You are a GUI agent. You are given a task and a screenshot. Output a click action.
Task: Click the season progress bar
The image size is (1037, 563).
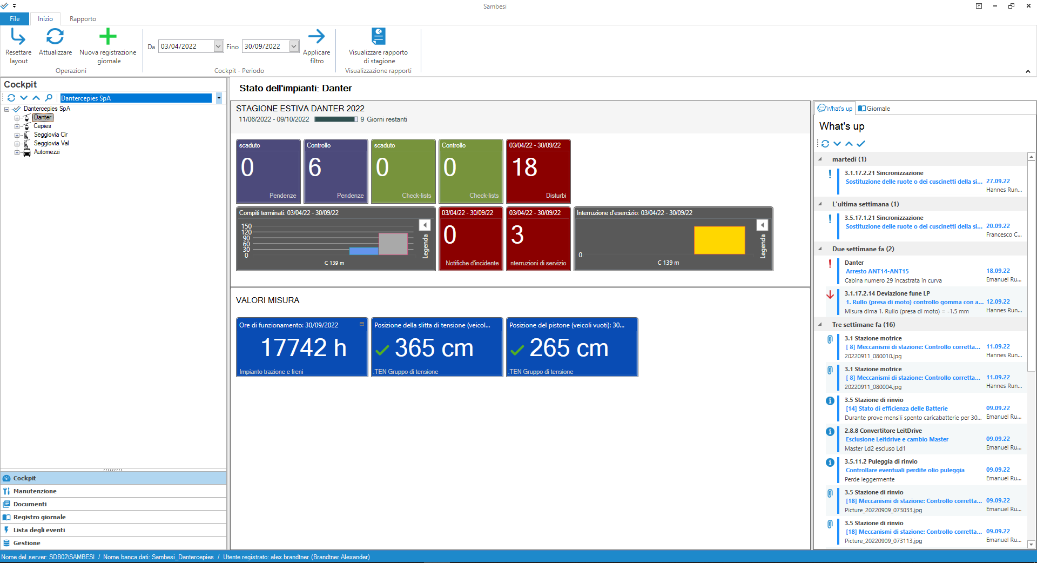click(x=336, y=119)
